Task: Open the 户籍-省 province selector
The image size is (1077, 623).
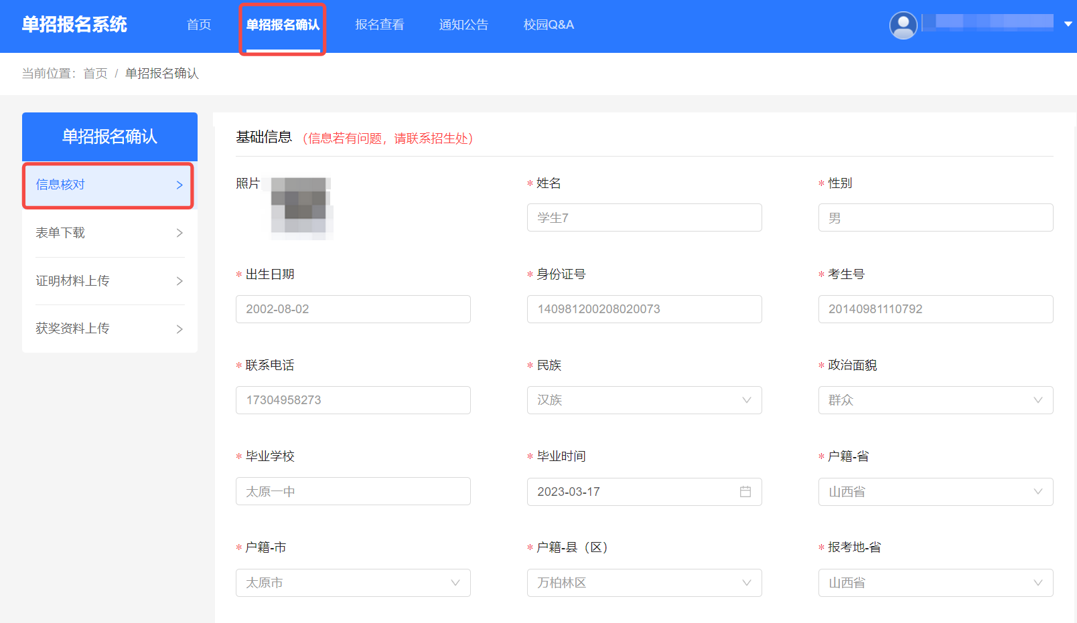Action: pyautogui.click(x=1037, y=491)
